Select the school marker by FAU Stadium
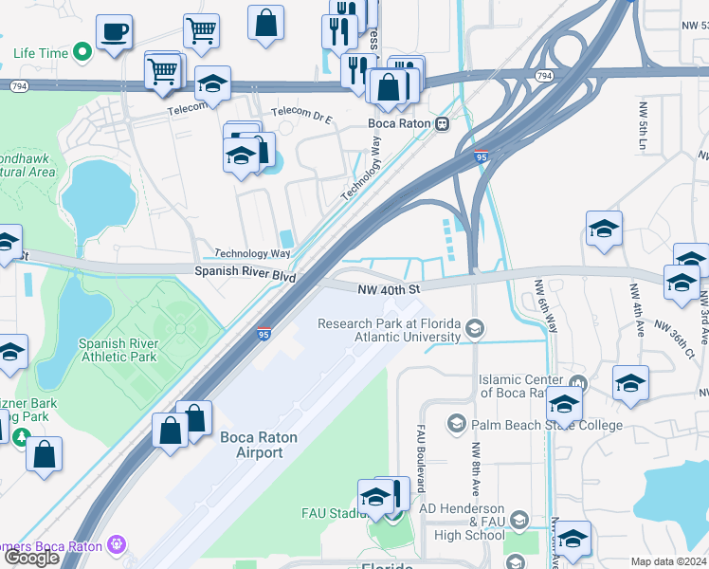Viewport: 709px width, 569px height. (375, 499)
